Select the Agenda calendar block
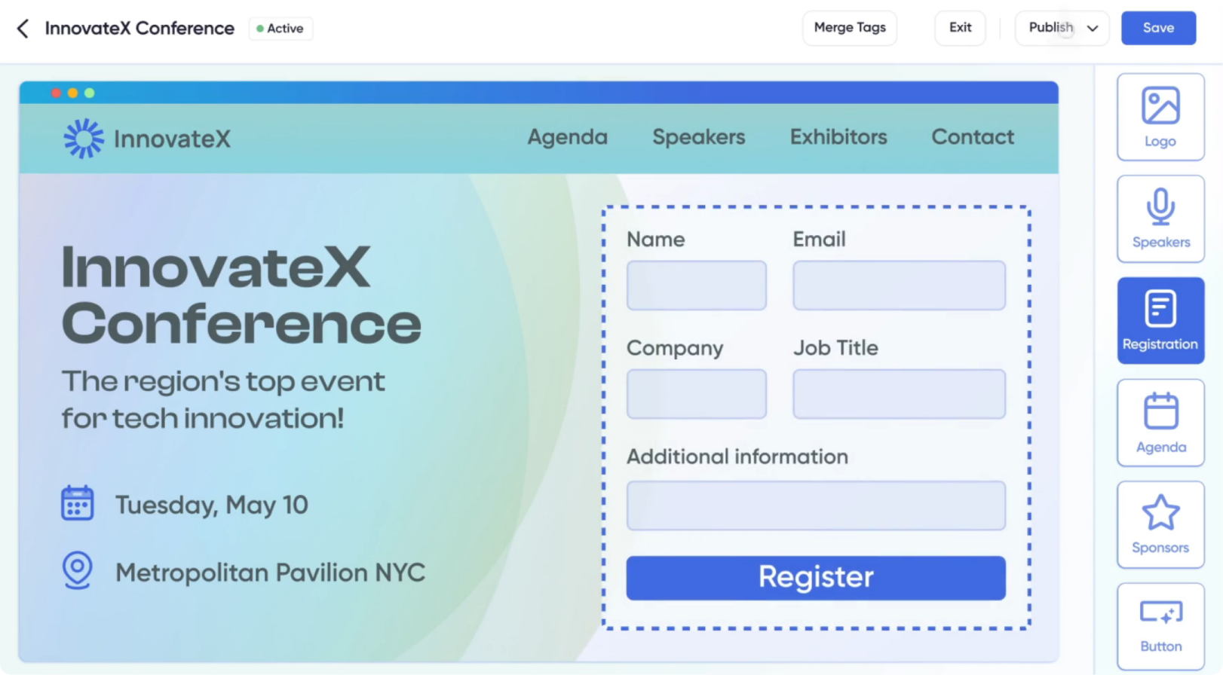The image size is (1223, 675). (1160, 423)
